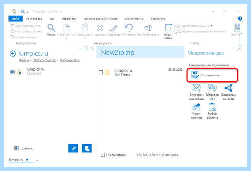This screenshot has height=171, width=251.
Task: Open the Архивировать/Очистить tab
Action: (100, 19)
